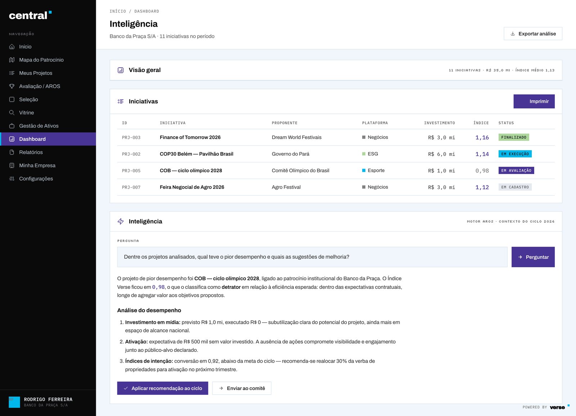Image resolution: width=576 pixels, height=416 pixels.
Task: Navigate to Relatórios
Action: pos(48,152)
